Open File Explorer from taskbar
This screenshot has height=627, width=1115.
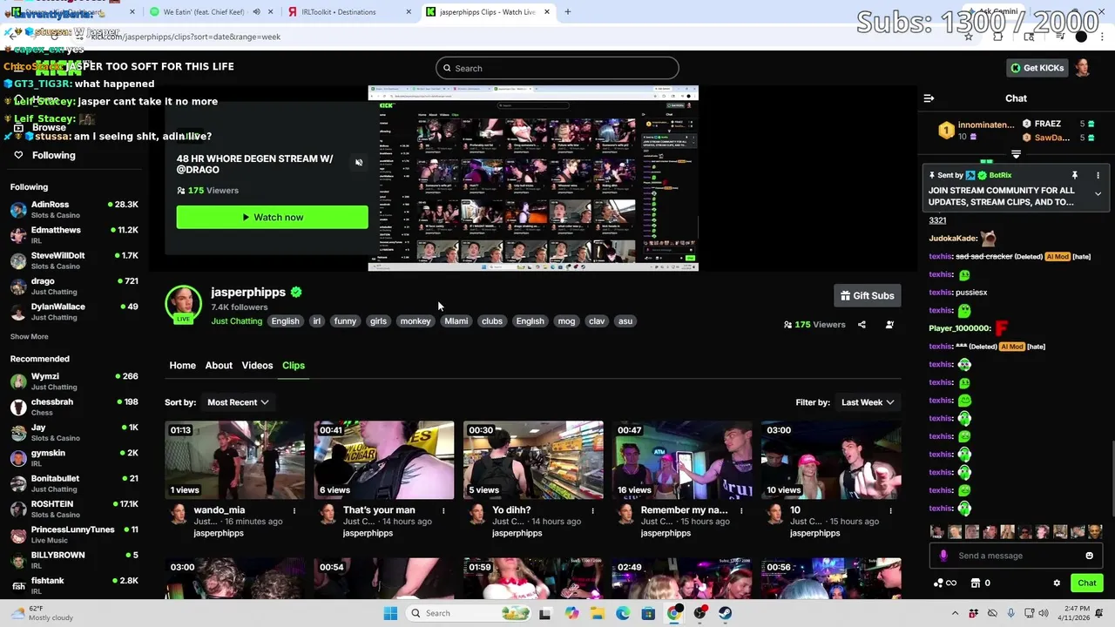[598, 613]
